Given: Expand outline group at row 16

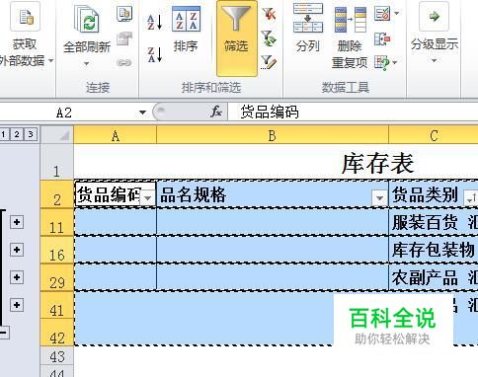Looking at the screenshot, I should 17,250.
